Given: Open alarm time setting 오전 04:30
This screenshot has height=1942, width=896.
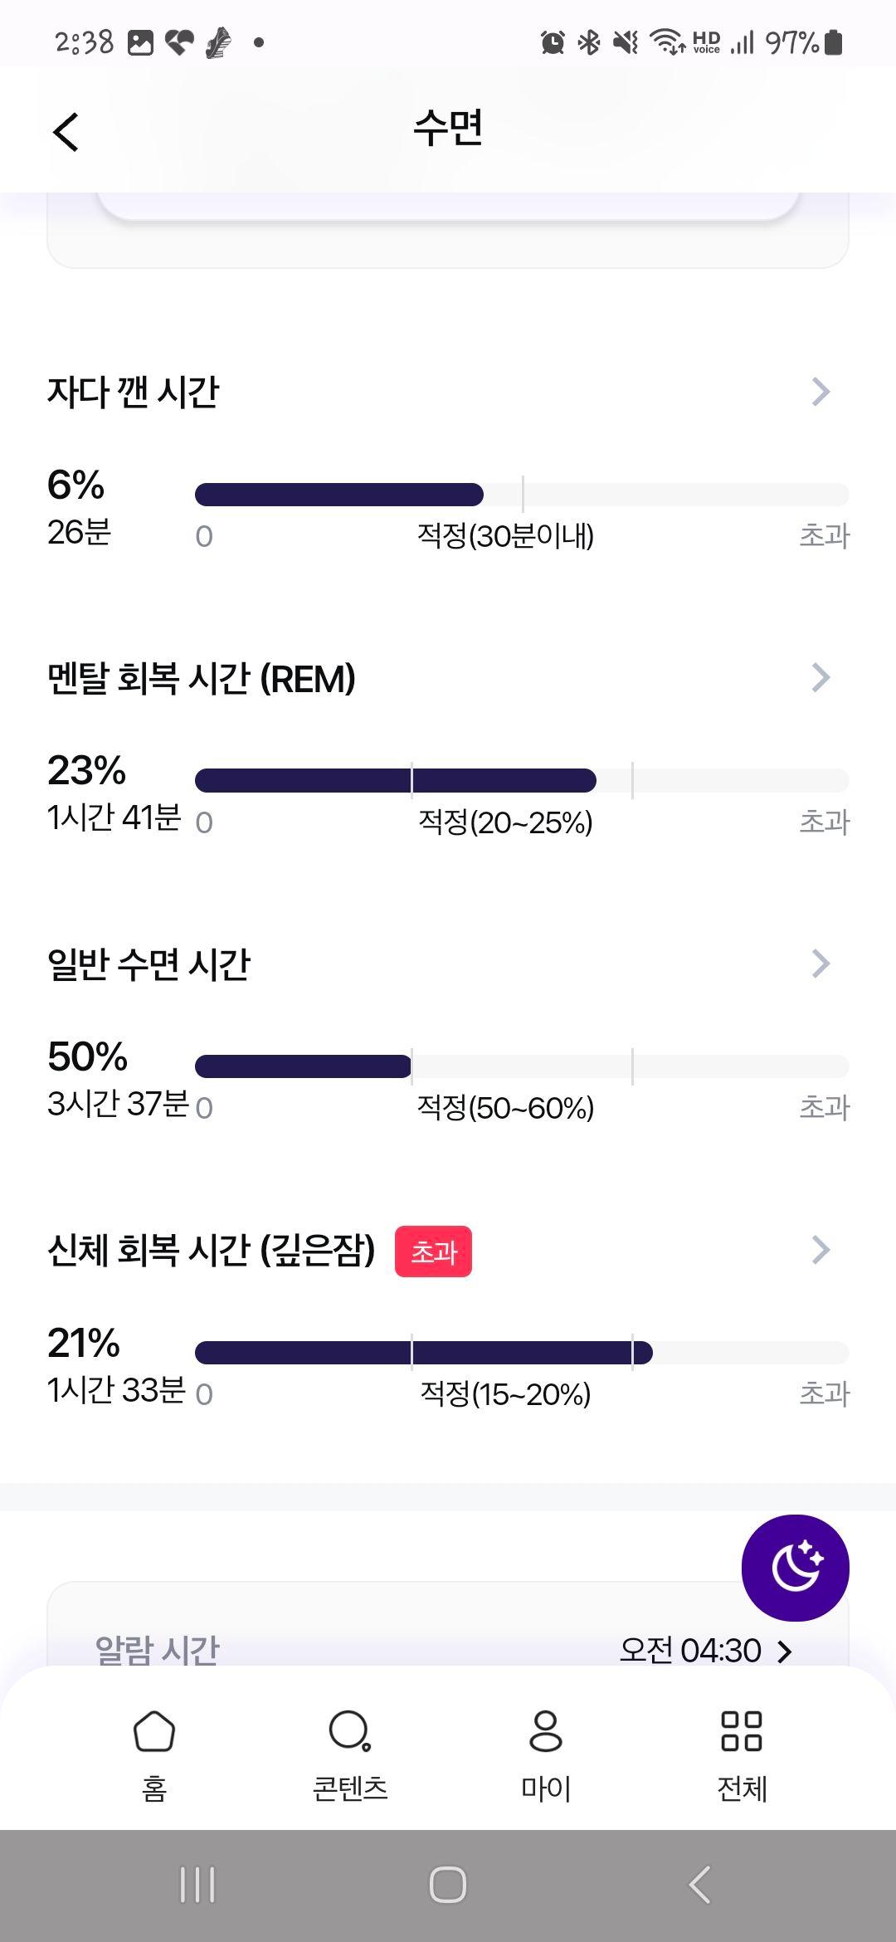Looking at the screenshot, I should pos(706,1650).
